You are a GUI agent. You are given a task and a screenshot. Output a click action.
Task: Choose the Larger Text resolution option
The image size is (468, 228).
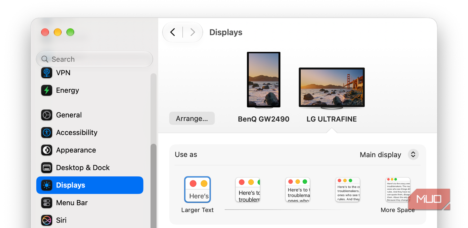pos(197,189)
